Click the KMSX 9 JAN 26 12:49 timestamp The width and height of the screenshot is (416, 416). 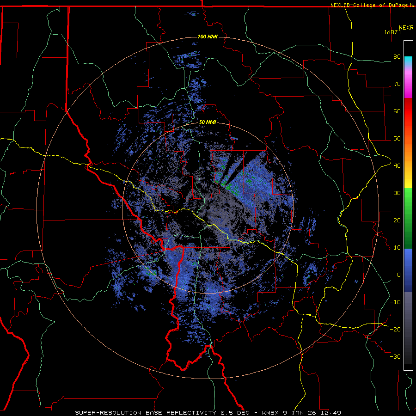pyautogui.click(x=302, y=413)
